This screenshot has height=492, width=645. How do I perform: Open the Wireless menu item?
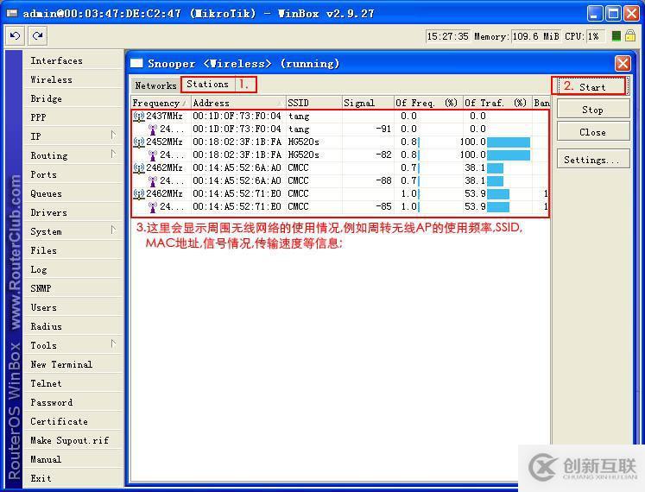click(73, 79)
